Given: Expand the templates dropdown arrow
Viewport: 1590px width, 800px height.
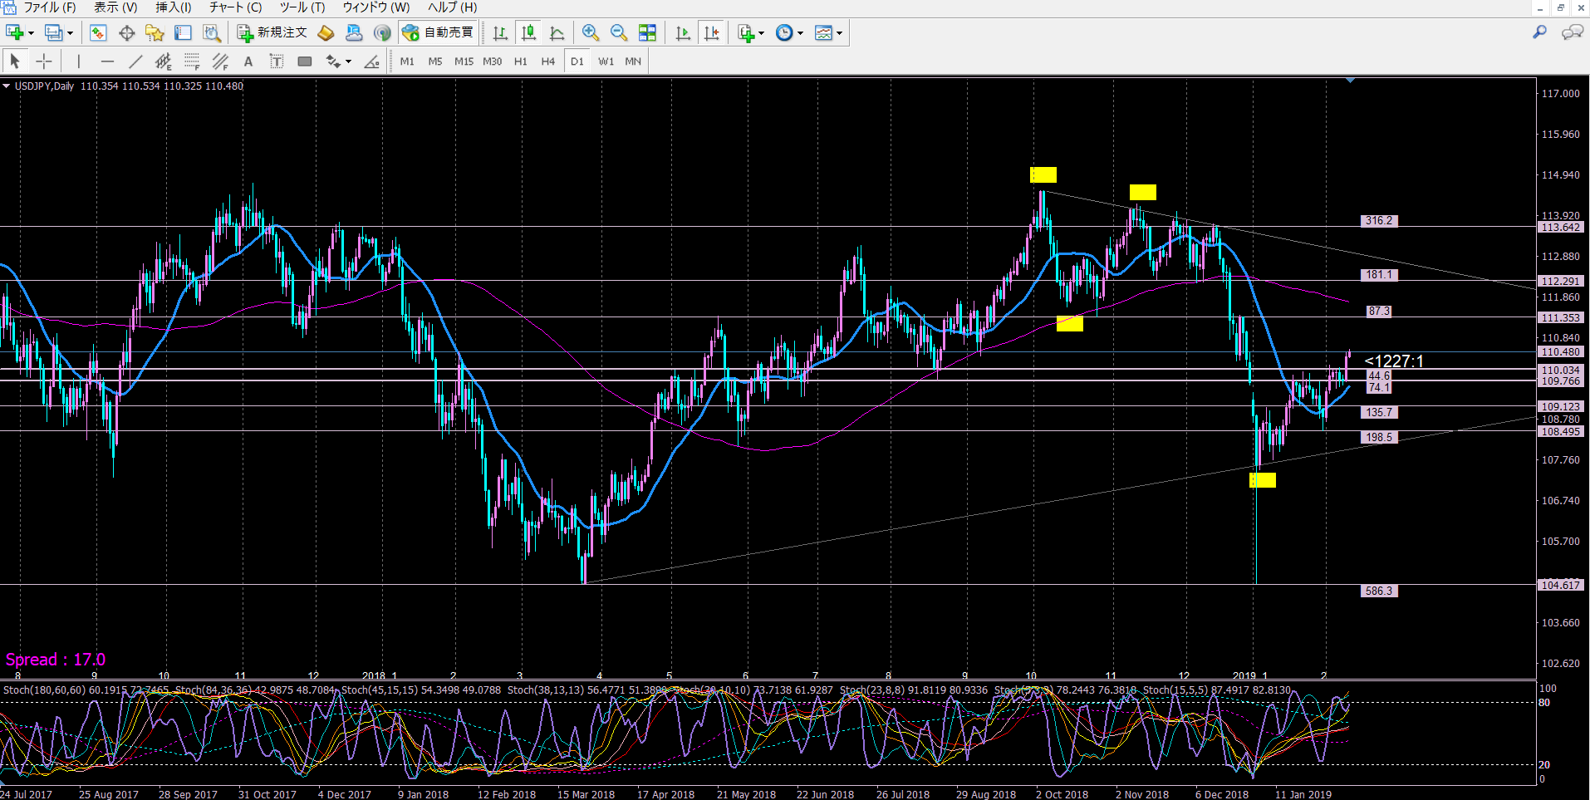Looking at the screenshot, I should pos(839,33).
